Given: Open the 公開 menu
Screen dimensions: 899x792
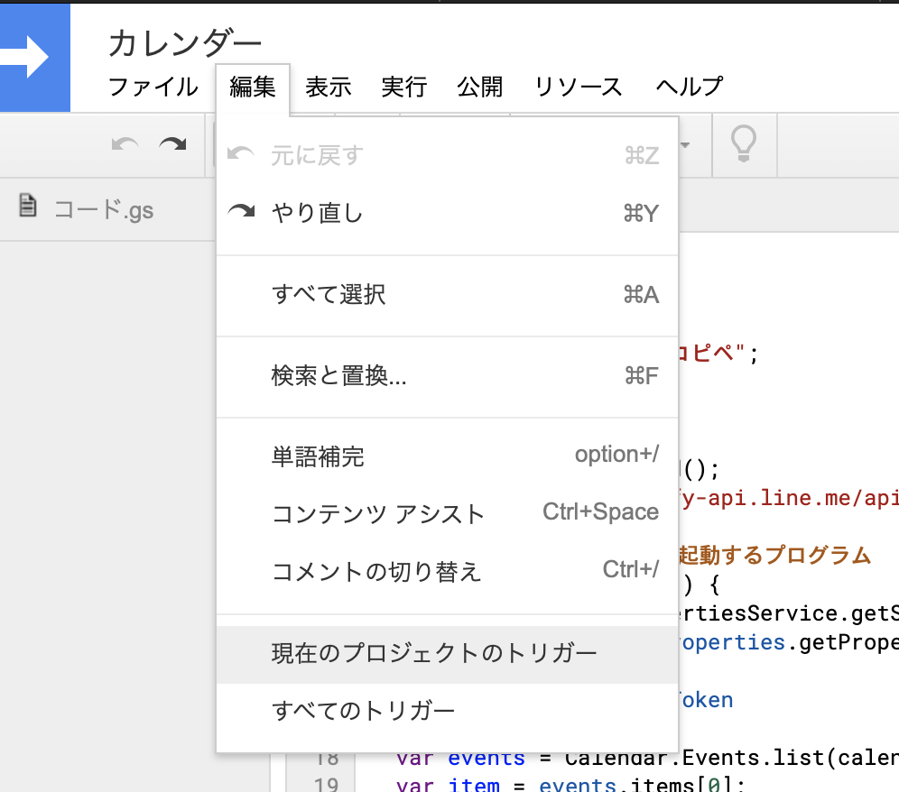Looking at the screenshot, I should [x=479, y=87].
